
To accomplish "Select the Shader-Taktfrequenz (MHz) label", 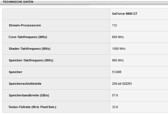I will pos(29,49).
